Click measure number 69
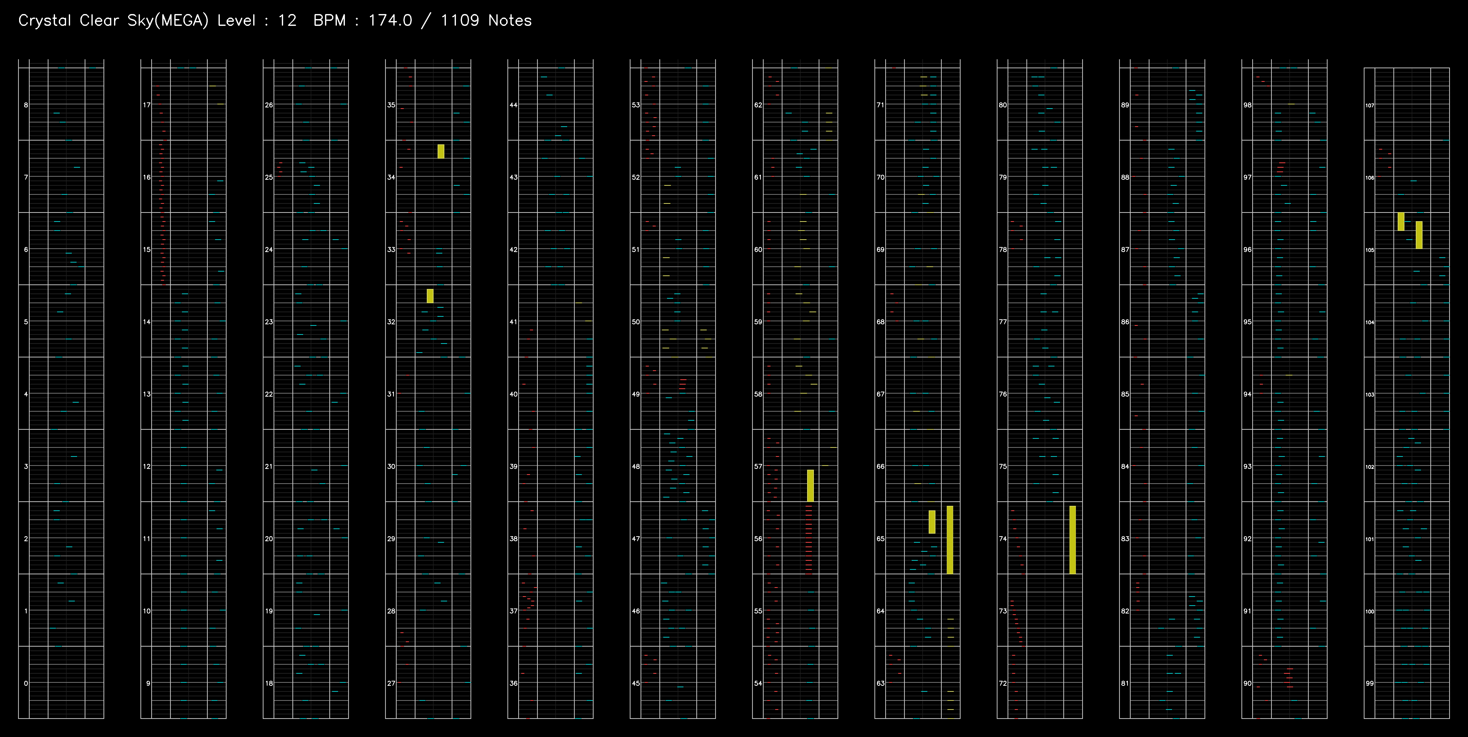Viewport: 1468px width, 737px height. [x=880, y=250]
